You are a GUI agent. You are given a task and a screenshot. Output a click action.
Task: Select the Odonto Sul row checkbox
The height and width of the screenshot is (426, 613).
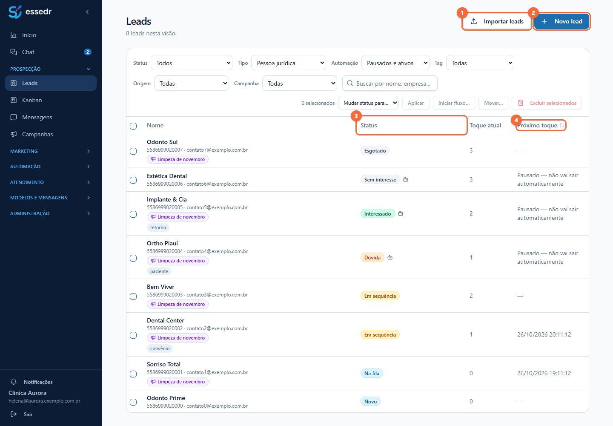pyautogui.click(x=133, y=151)
